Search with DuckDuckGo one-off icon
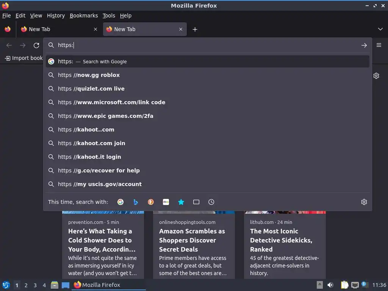The image size is (388, 291). [x=151, y=202]
